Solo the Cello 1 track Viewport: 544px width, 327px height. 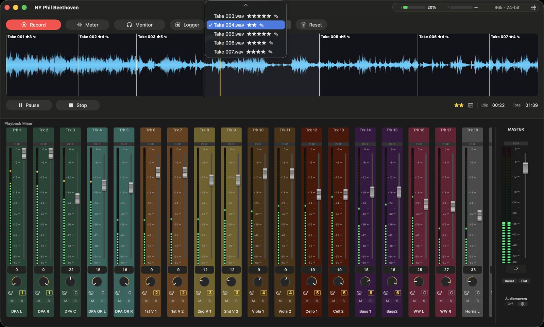click(x=317, y=301)
